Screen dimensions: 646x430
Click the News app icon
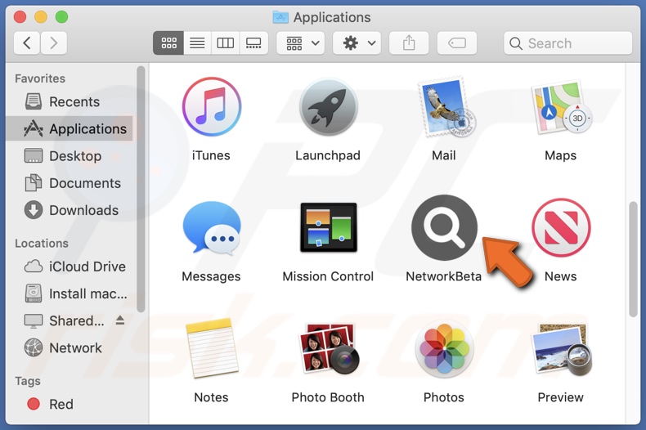point(561,227)
